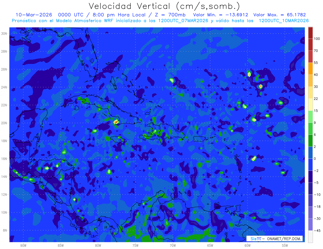Click the '-45' colorbar value label
The width and height of the screenshot is (323, 249).
click(x=317, y=230)
